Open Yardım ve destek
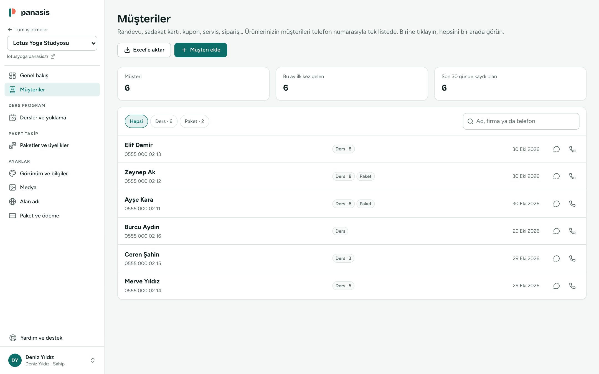Viewport: 599px width, 374px height. click(x=52, y=338)
